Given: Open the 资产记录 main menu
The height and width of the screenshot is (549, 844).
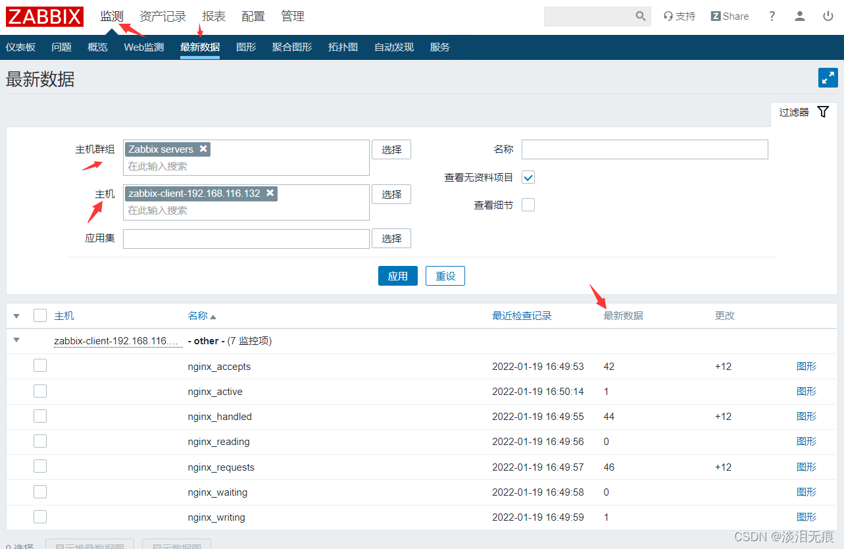Looking at the screenshot, I should [x=162, y=16].
